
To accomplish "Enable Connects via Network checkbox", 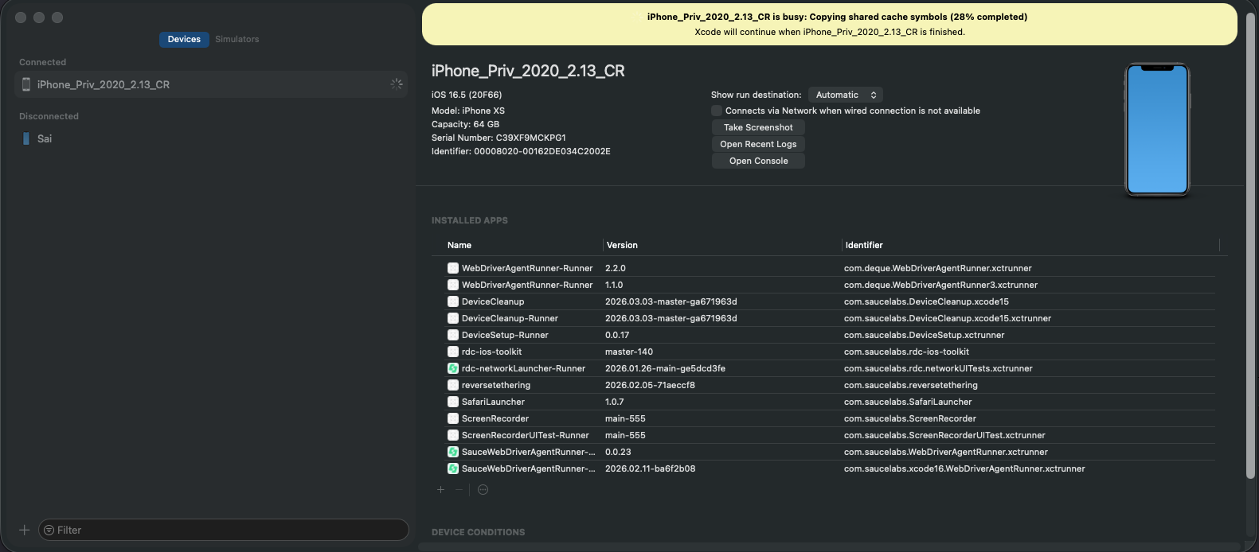I will [717, 111].
